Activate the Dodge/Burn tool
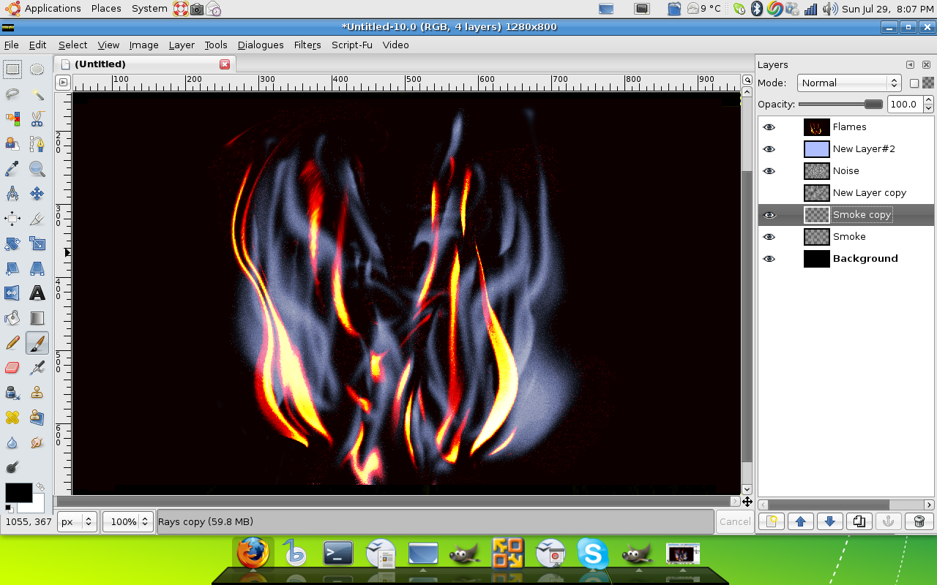 tap(12, 467)
